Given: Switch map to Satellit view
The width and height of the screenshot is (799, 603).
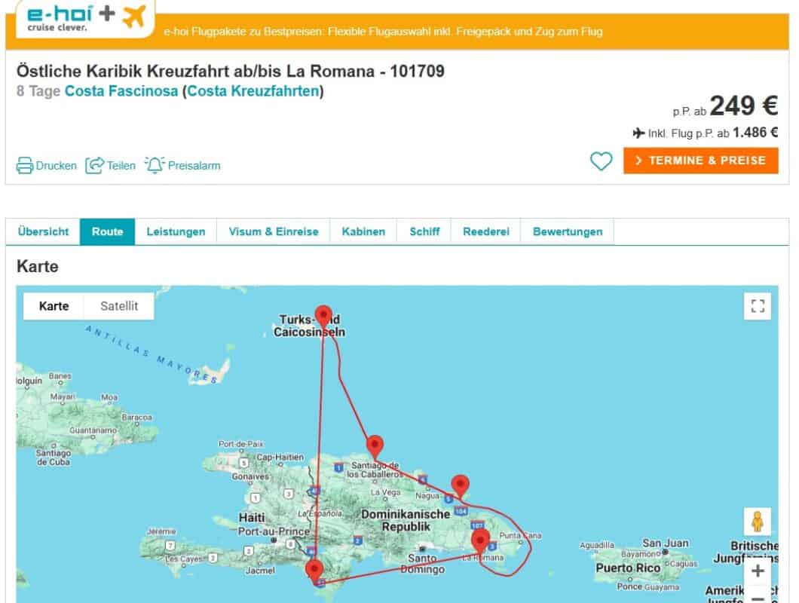Looking at the screenshot, I should [x=119, y=306].
